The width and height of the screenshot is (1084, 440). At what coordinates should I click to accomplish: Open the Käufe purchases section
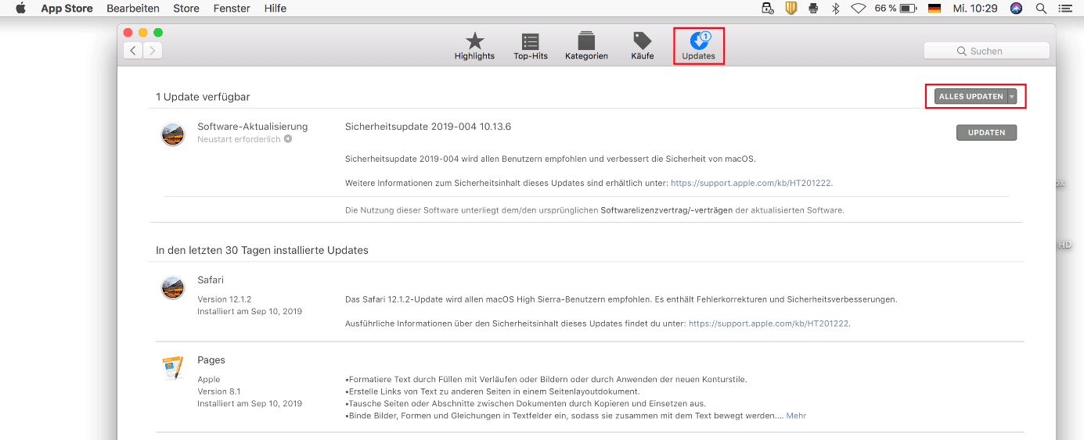tap(643, 46)
